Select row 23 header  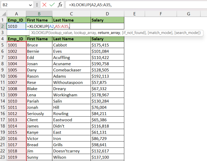(x=3, y=157)
